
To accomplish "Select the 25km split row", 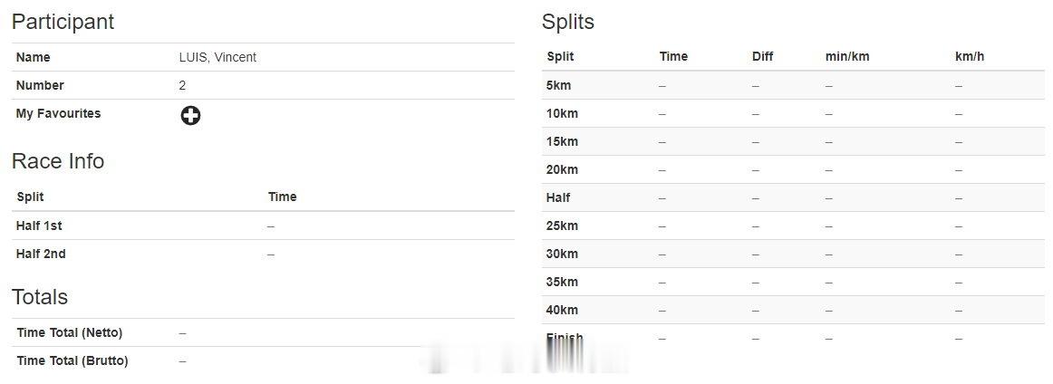I will 793,226.
